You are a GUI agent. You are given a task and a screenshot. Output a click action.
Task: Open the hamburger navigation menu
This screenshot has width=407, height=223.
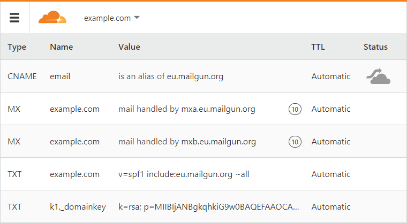(14, 18)
